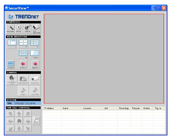Image resolution: width=172 pixels, height=138 pixels.
Task: Enable Scan view mode
Action: coord(11,65)
